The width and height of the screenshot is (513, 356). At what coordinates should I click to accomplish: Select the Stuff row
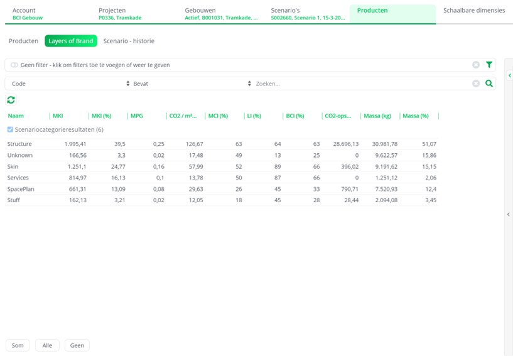pyautogui.click(x=222, y=200)
